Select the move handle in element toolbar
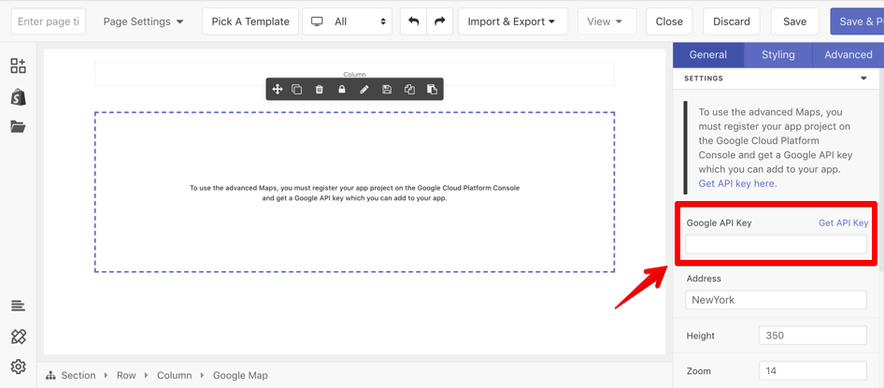This screenshot has width=884, height=388. point(278,89)
